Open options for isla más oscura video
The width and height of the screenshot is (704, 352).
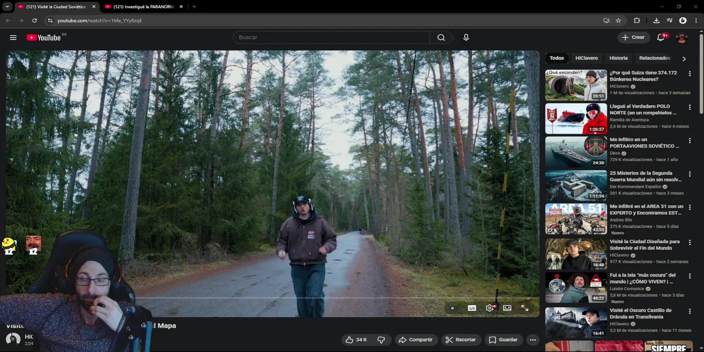pos(690,276)
